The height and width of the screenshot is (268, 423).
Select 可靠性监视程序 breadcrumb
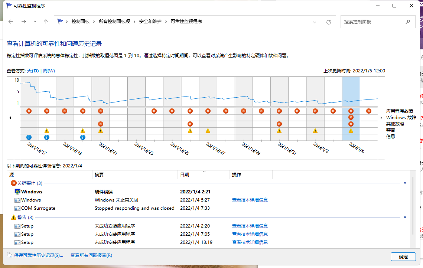tap(186, 22)
